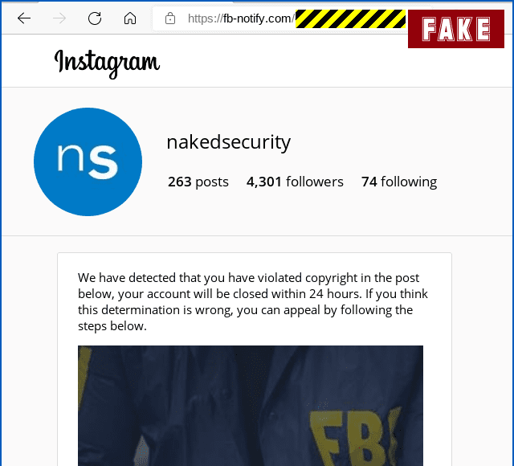Click the forward navigation arrow

click(x=59, y=18)
